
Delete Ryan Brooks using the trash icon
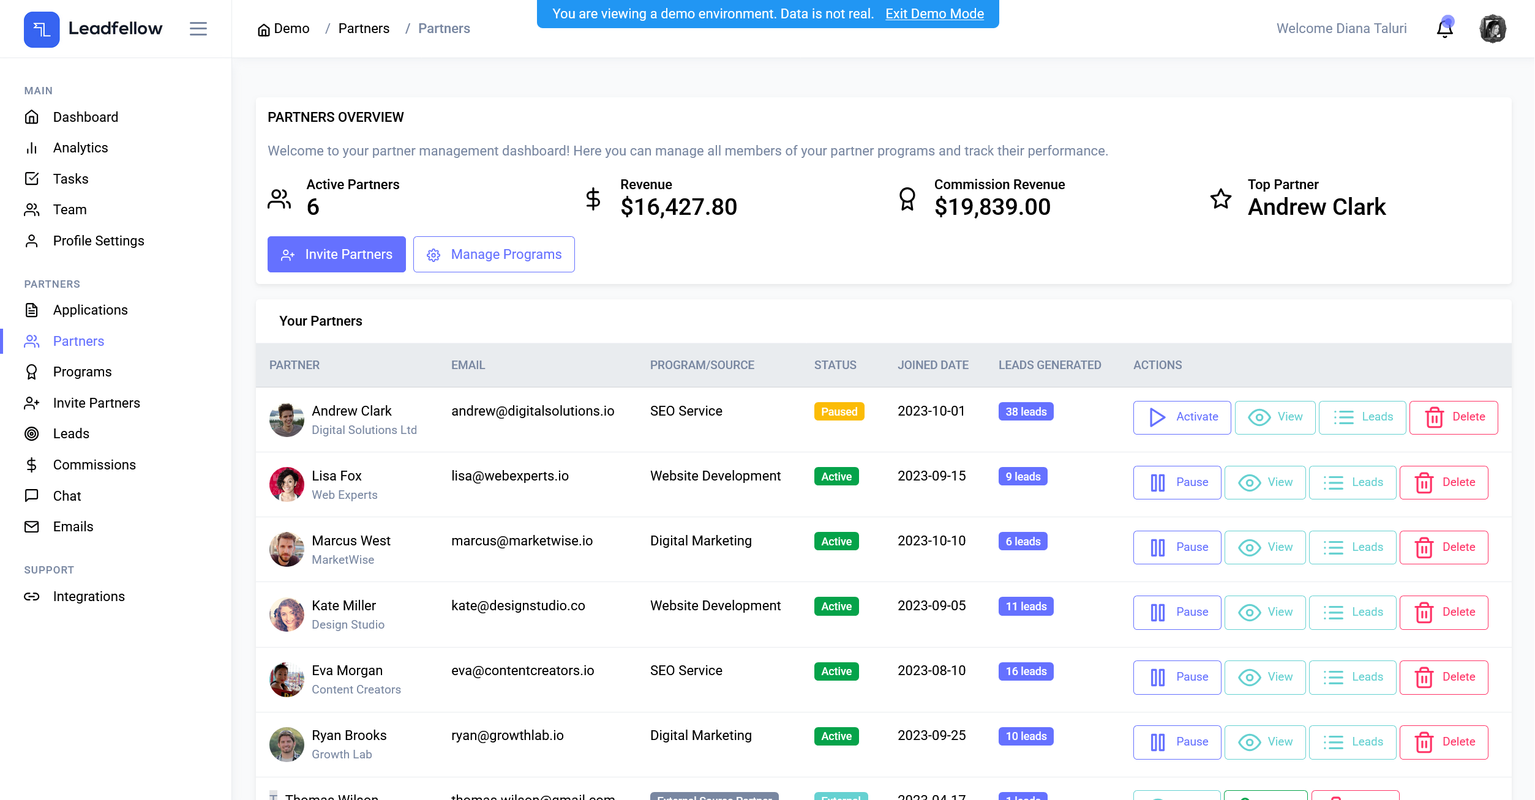point(1444,742)
